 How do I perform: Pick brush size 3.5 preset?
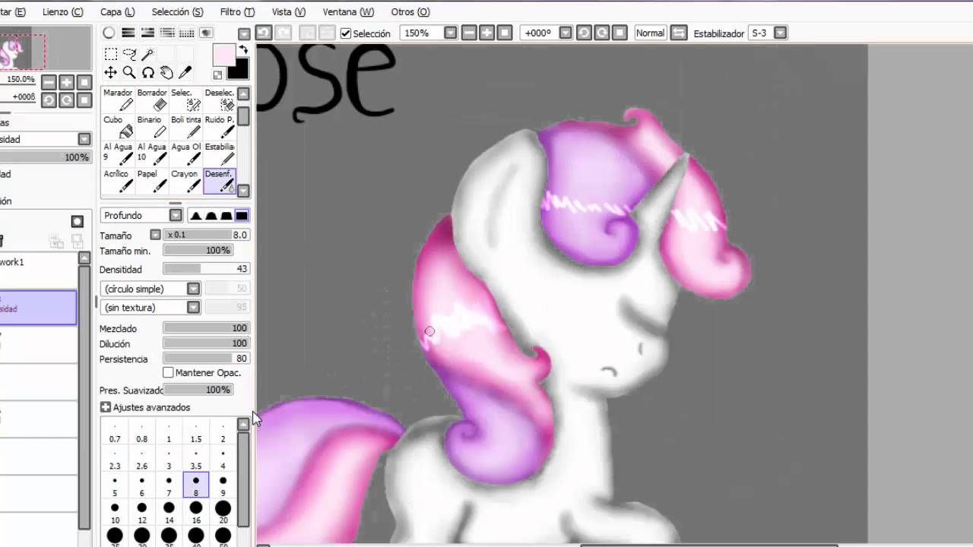click(196, 458)
